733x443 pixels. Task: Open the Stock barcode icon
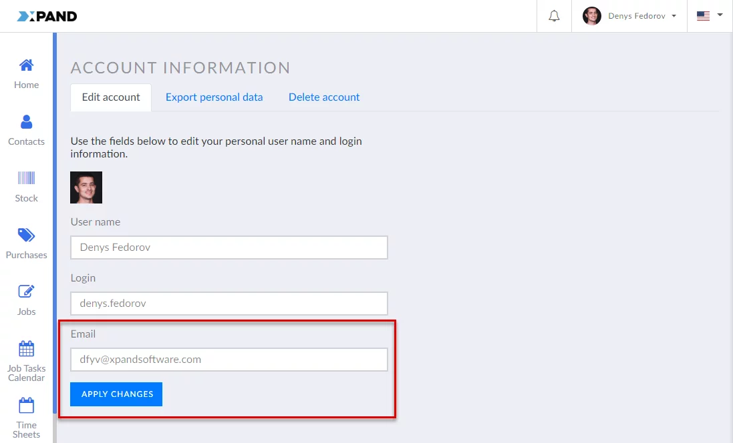[26, 178]
